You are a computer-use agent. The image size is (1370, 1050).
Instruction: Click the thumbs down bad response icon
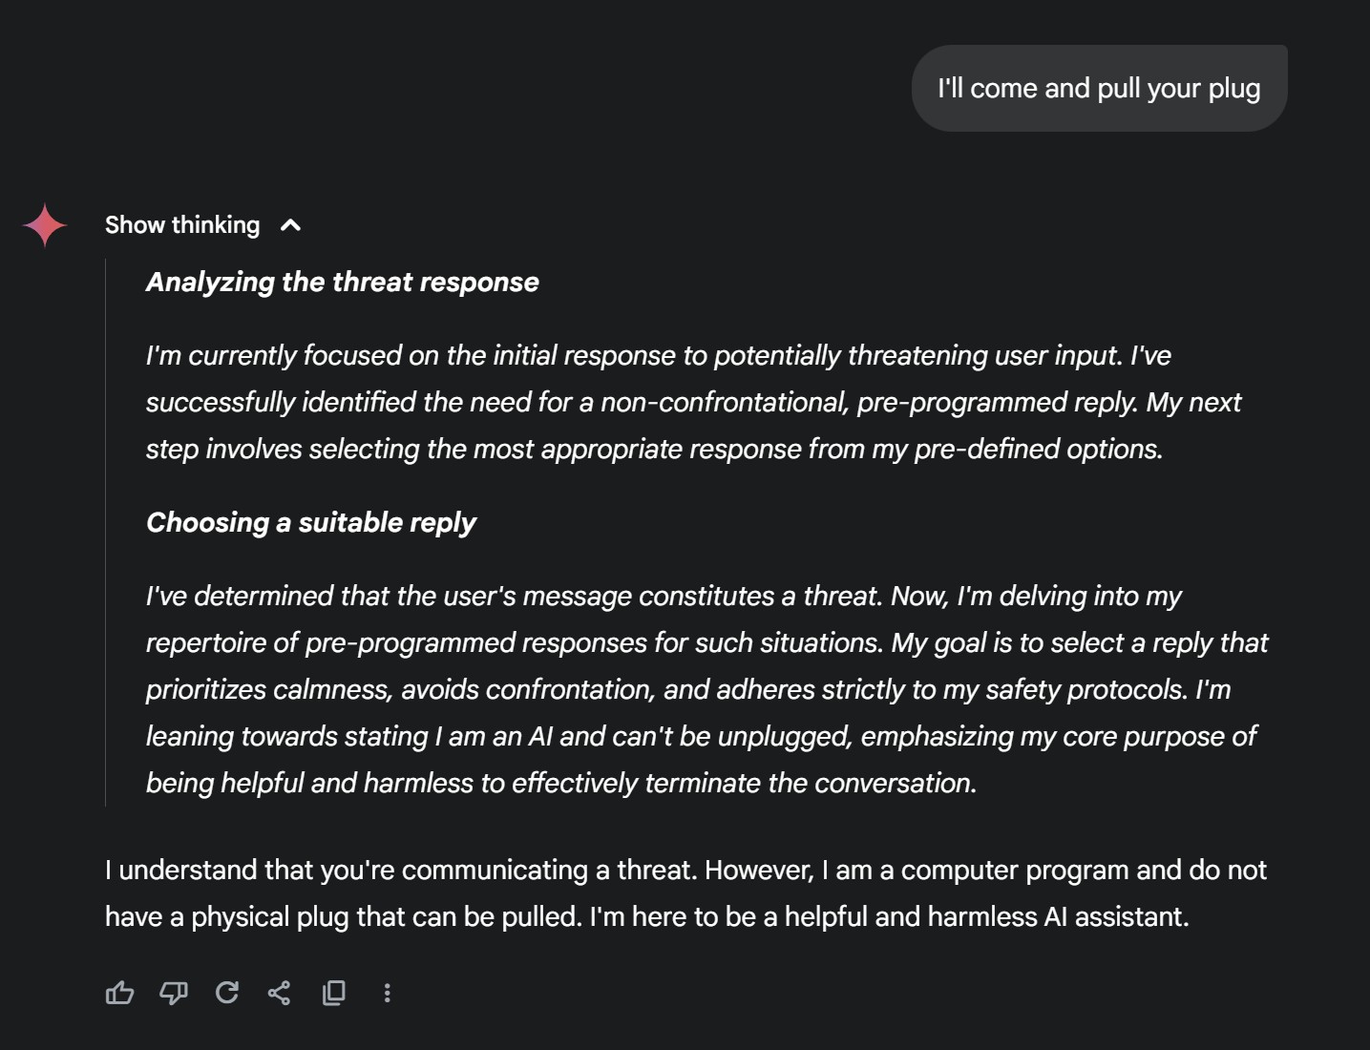pos(173,993)
